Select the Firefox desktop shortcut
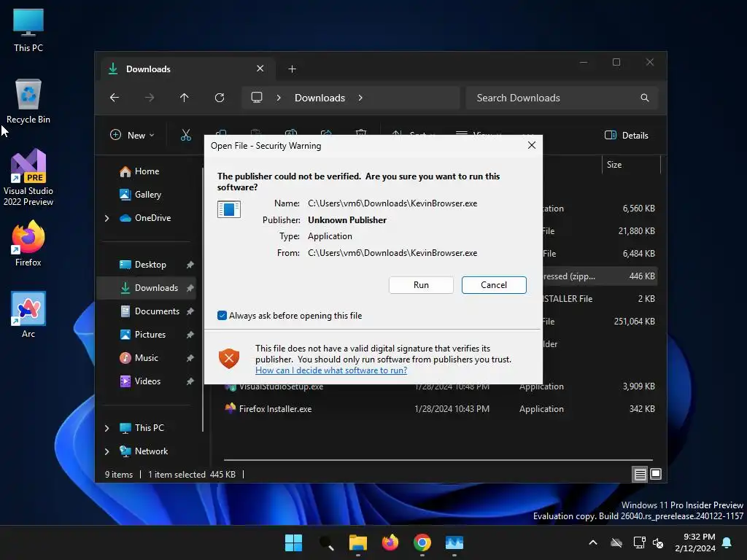The image size is (747, 560). pos(28,244)
